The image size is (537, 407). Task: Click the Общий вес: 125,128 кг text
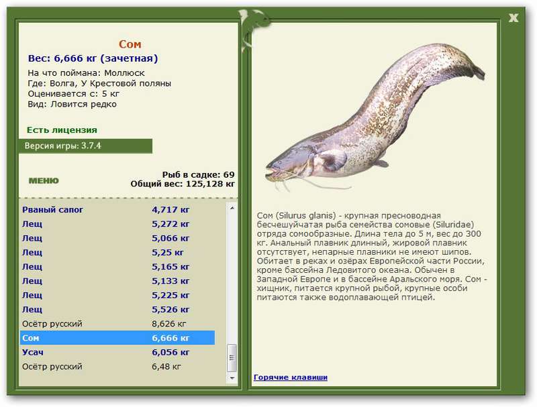183,184
